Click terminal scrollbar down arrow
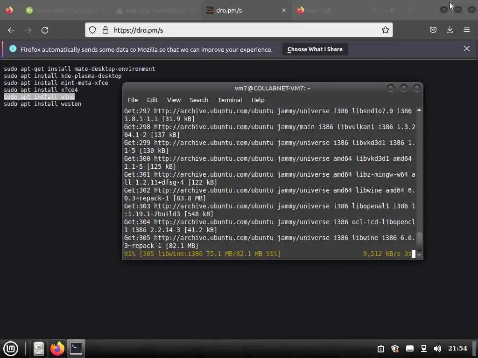478x358 pixels. [419, 255]
